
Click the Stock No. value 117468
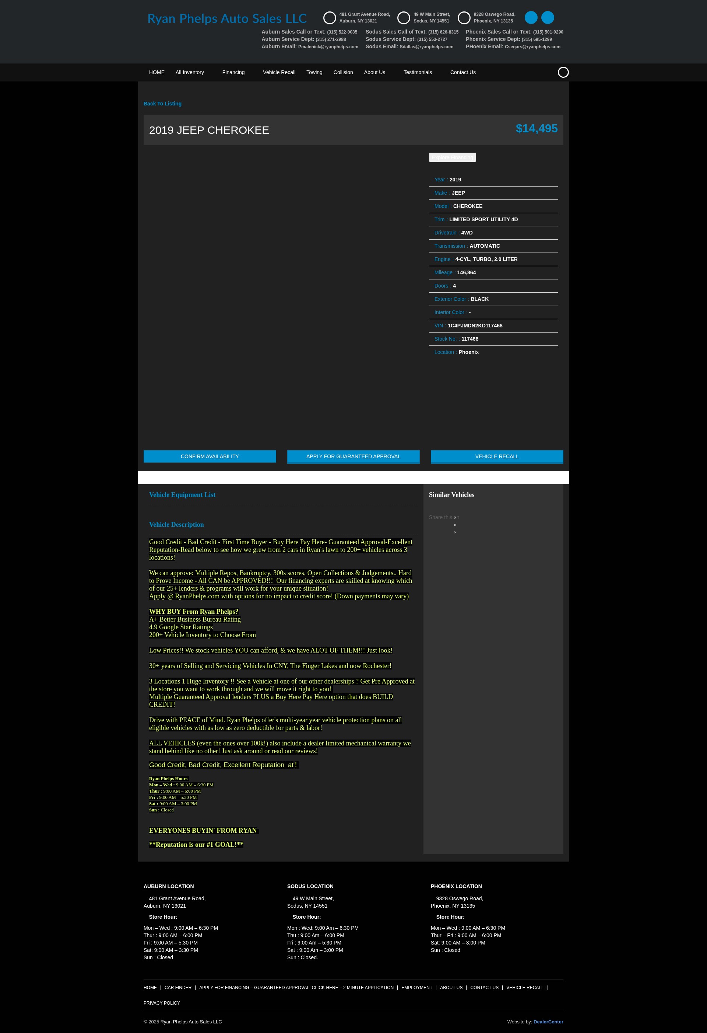coord(470,339)
